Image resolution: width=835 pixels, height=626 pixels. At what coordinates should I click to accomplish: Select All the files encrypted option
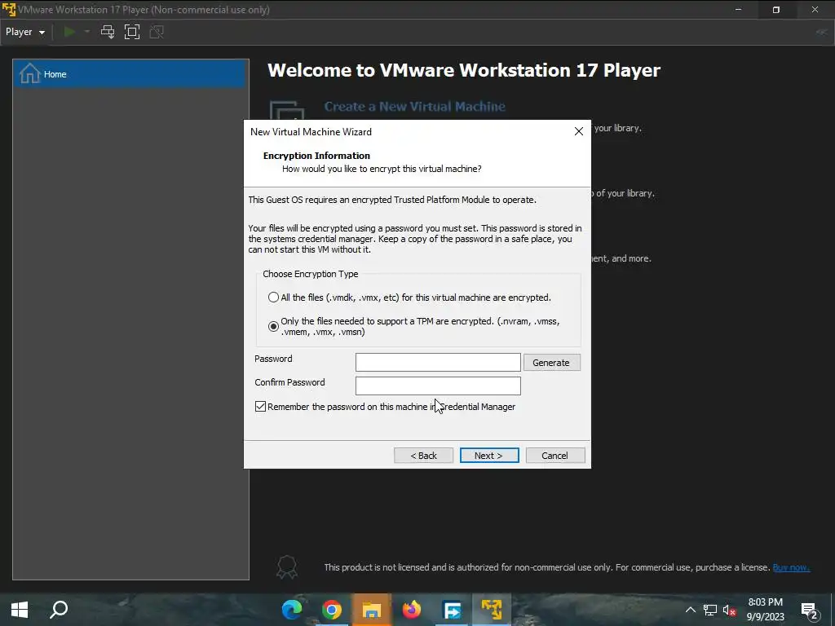[273, 297]
